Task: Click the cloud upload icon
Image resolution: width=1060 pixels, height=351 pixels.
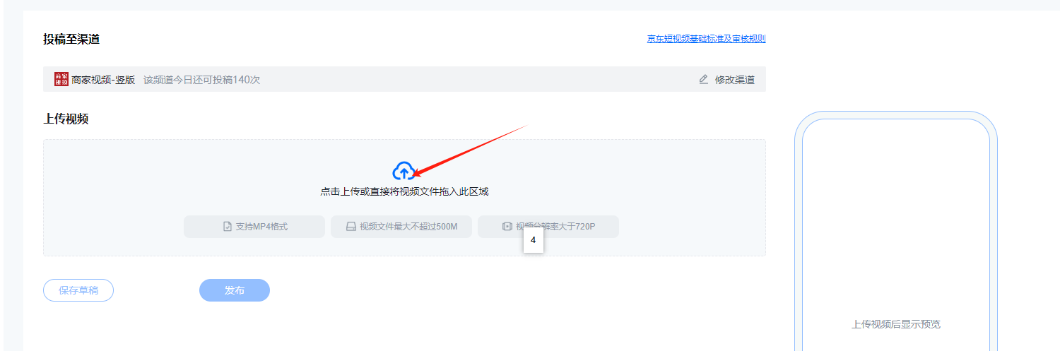Action: click(x=403, y=171)
